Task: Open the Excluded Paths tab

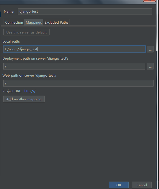Action: (56, 23)
